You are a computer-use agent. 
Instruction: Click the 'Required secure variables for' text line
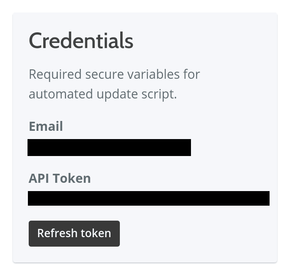(114, 74)
